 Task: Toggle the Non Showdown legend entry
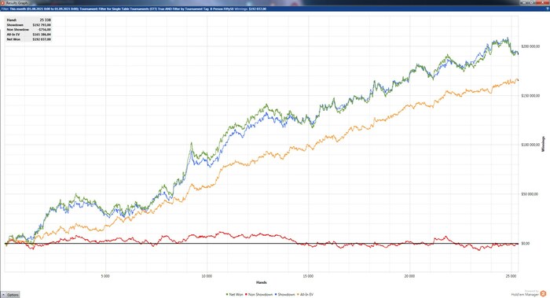pyautogui.click(x=258, y=295)
